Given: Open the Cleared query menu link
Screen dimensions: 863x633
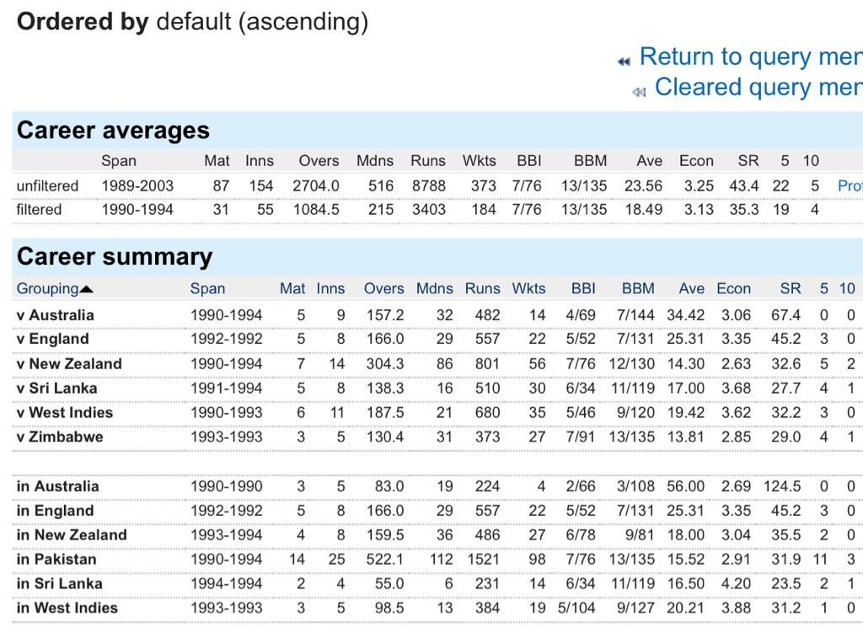Looking at the screenshot, I should (758, 87).
